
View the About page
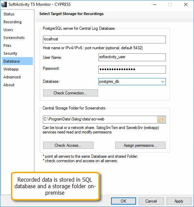(x=9, y=85)
